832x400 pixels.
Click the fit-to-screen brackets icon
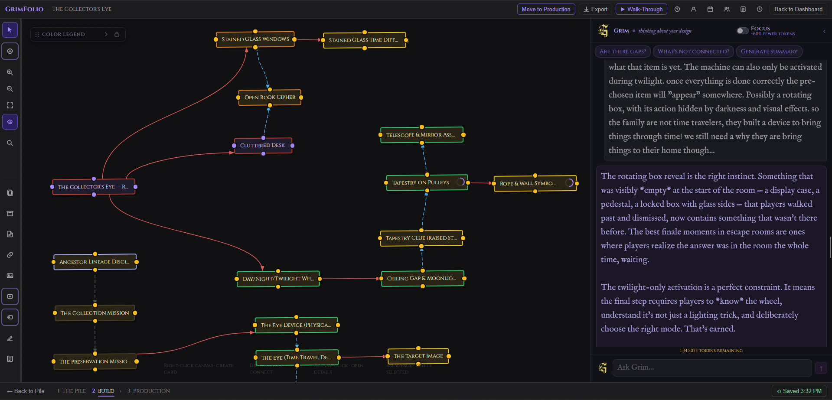coord(10,105)
